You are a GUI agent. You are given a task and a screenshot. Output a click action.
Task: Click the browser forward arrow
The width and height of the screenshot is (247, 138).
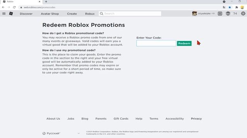[x=8, y=7]
